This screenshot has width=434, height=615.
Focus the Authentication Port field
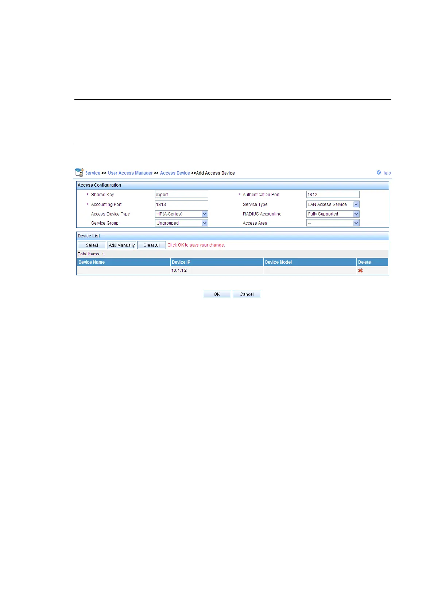pyautogui.click(x=333, y=194)
